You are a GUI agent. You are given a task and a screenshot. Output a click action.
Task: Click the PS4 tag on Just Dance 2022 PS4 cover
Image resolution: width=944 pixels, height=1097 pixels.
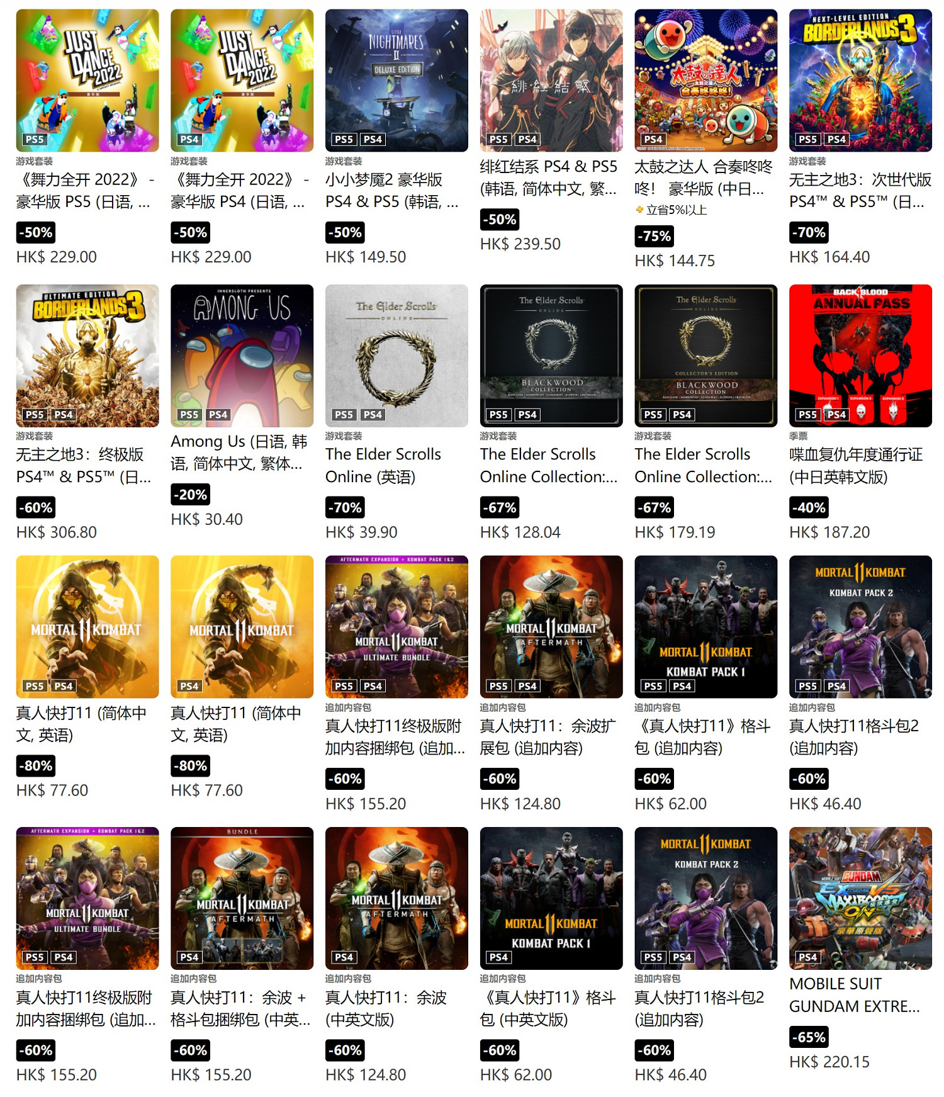coord(189,139)
